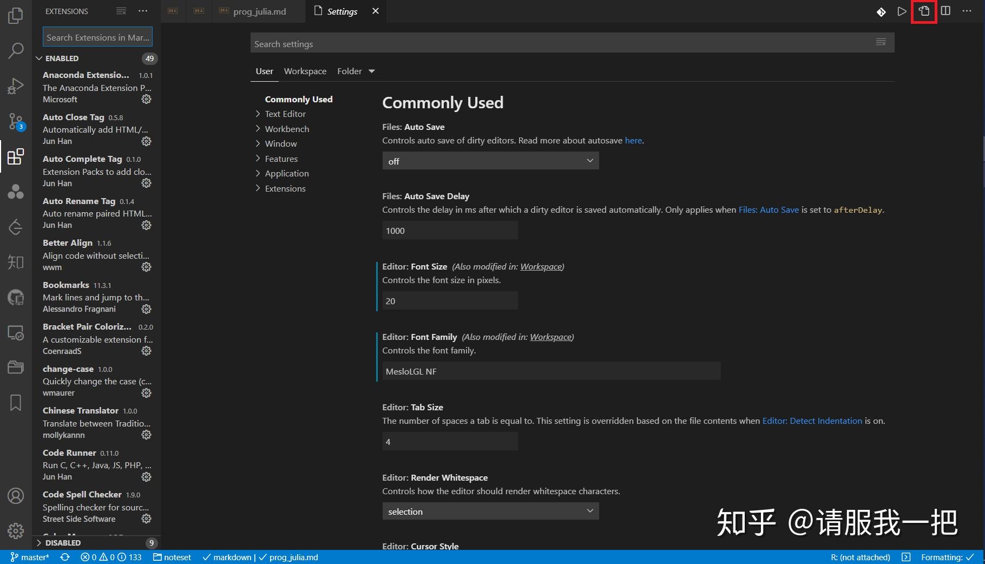
Task: Open the editor More Actions ellipsis
Action: (967, 11)
